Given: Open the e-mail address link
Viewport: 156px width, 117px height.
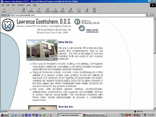Looking at the screenshot, I should 92,32.
